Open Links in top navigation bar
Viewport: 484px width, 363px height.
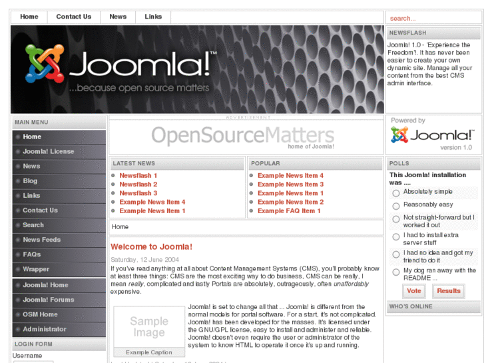153,17
